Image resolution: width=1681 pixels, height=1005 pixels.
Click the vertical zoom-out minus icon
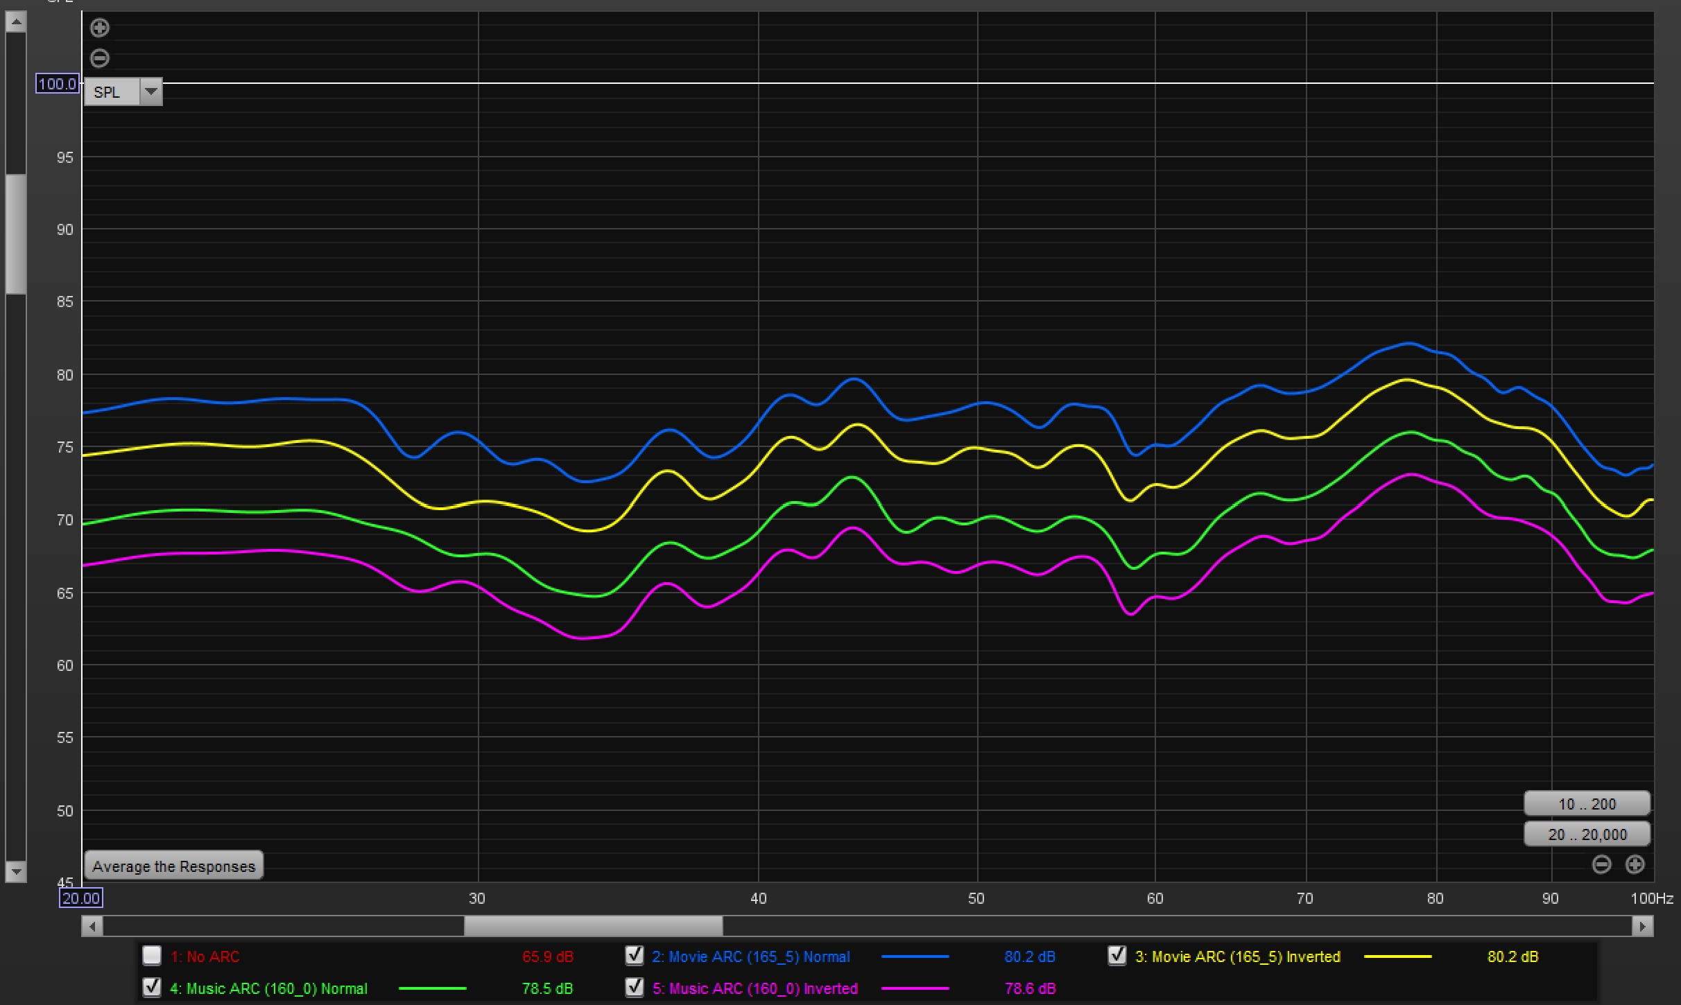click(x=100, y=58)
